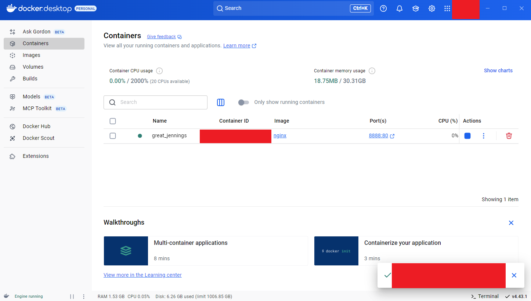Open the Terminal from status bar

[x=485, y=296]
